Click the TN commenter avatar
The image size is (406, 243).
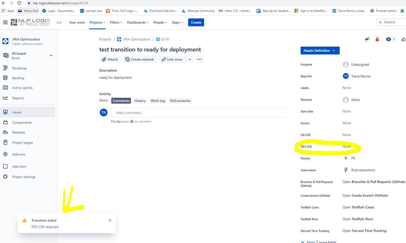coord(104,113)
